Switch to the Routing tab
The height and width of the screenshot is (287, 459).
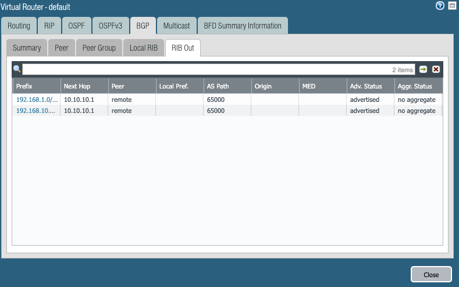click(x=19, y=26)
